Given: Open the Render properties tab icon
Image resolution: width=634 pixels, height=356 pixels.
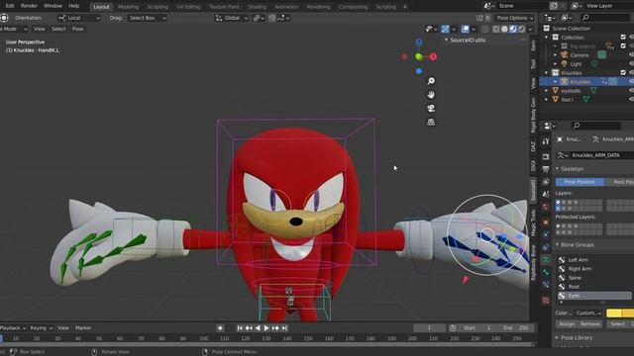Looking at the screenshot, I should point(546,156).
